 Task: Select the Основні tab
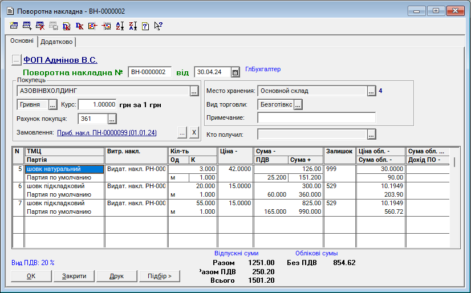pos(22,41)
